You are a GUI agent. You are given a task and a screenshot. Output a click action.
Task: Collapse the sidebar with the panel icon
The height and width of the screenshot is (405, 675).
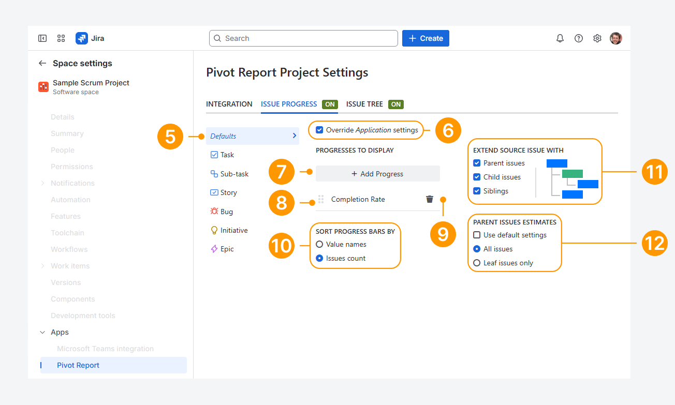(x=42, y=38)
